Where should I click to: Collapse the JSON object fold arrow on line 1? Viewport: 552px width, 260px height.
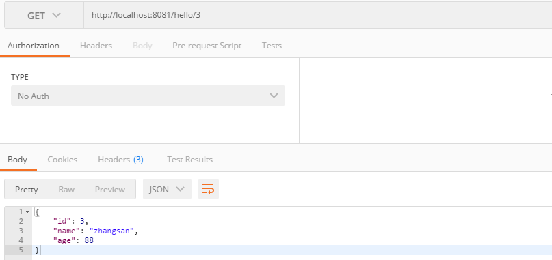point(28,212)
